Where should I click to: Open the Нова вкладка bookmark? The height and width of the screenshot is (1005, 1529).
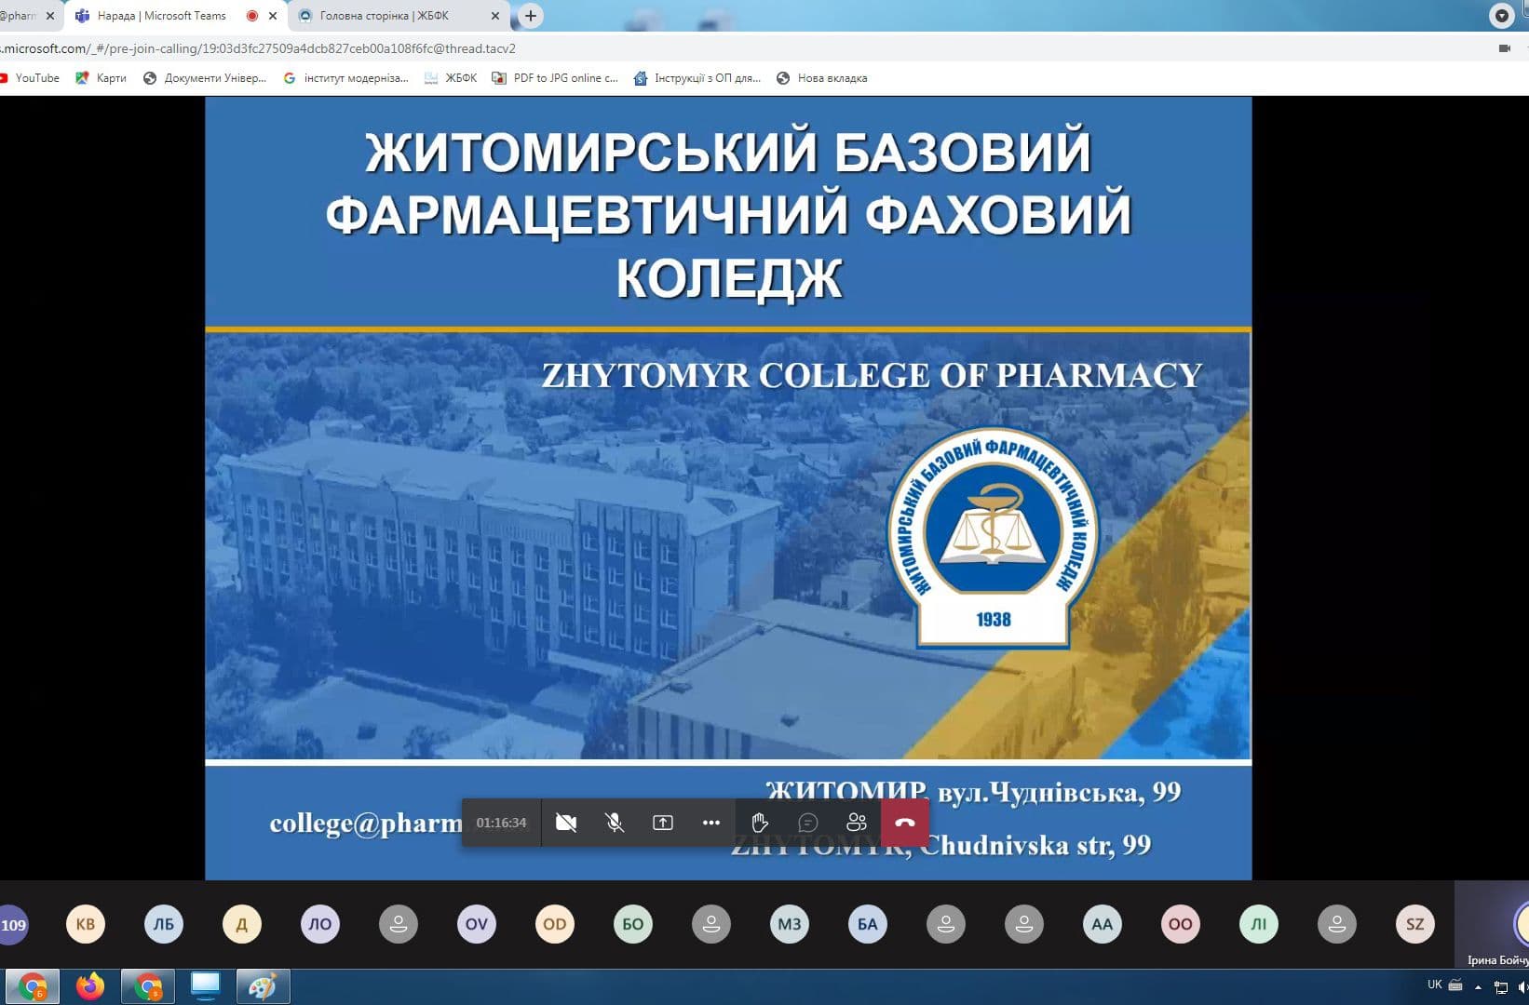pyautogui.click(x=821, y=78)
